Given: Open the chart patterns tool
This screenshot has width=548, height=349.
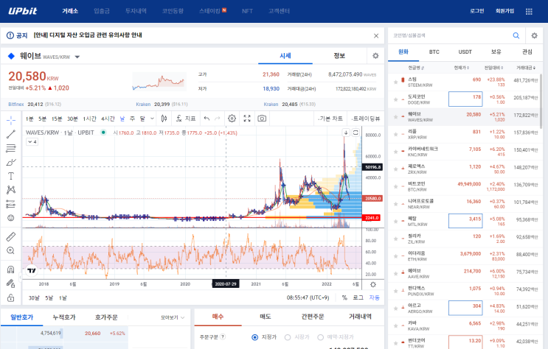Looking at the screenshot, I should 11,190.
